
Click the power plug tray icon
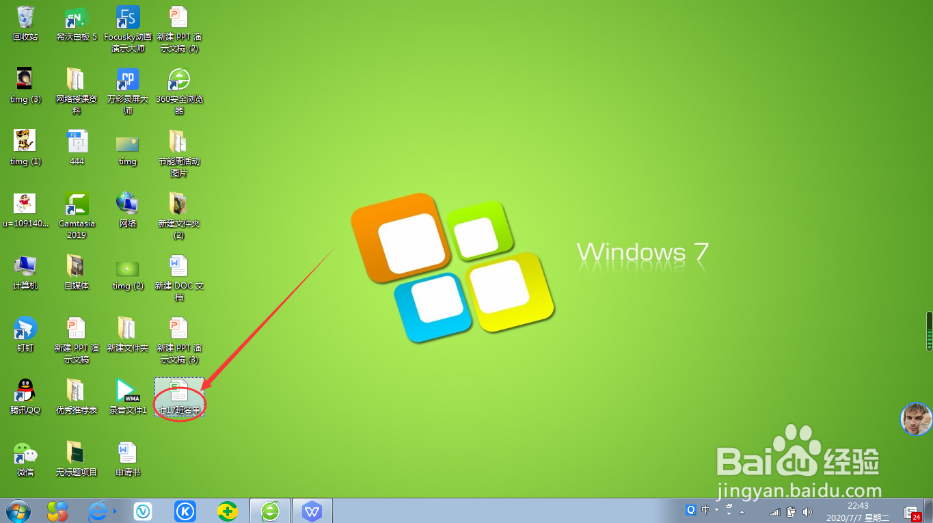[x=792, y=511]
